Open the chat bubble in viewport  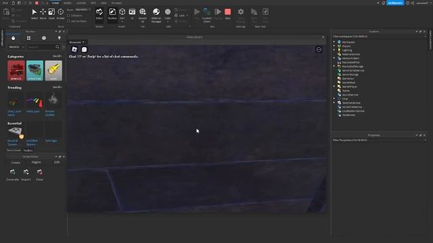tap(84, 49)
